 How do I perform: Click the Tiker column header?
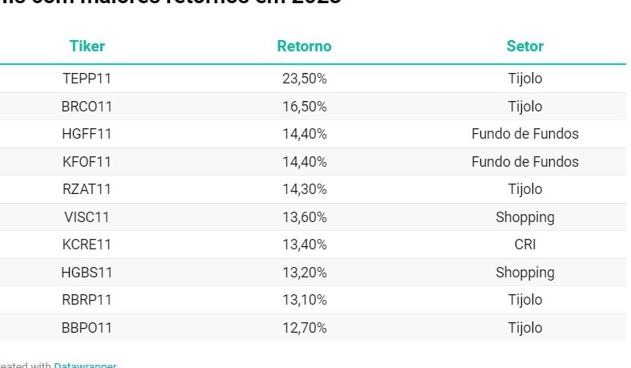click(x=87, y=47)
